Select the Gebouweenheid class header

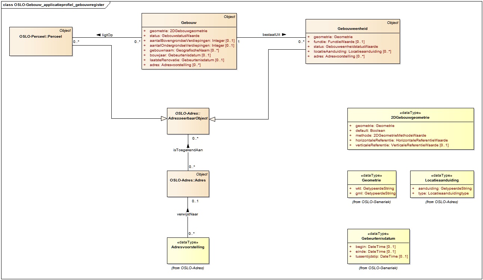coord(352,28)
